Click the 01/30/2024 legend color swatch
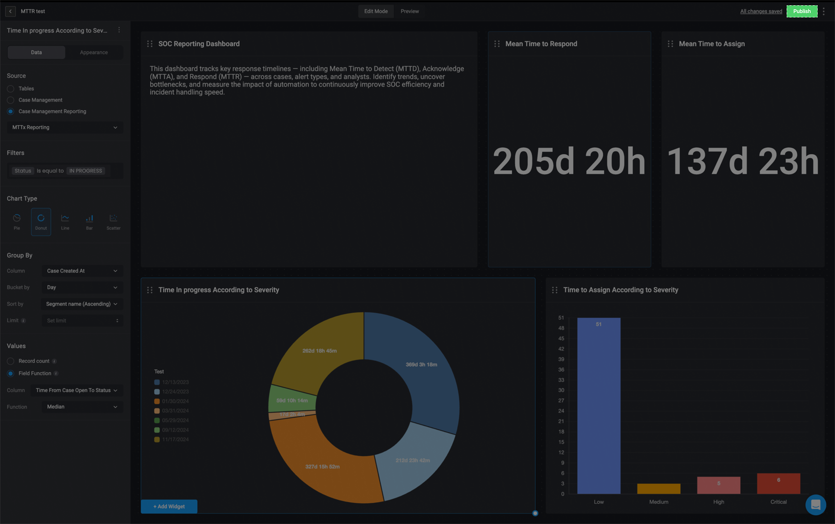835x524 pixels. click(x=157, y=401)
